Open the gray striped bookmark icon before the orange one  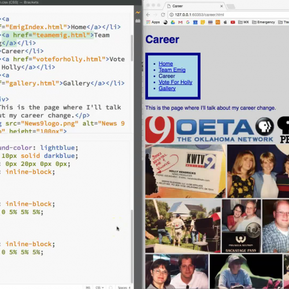tap(210, 22)
